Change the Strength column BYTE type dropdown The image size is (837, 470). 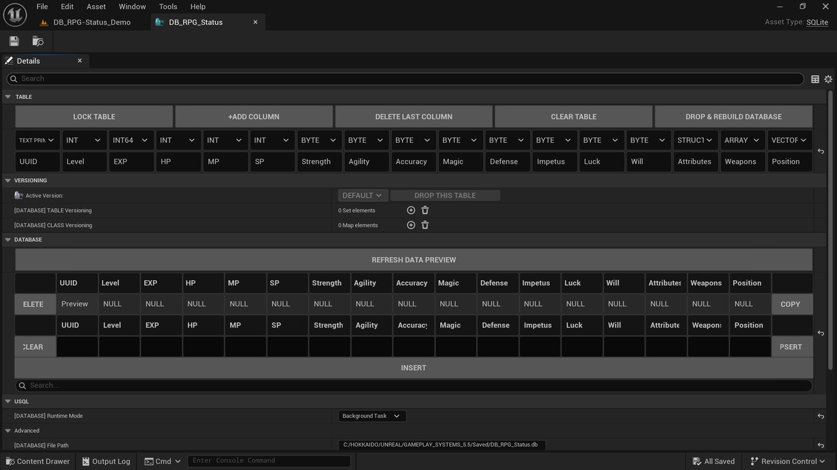[x=320, y=140]
